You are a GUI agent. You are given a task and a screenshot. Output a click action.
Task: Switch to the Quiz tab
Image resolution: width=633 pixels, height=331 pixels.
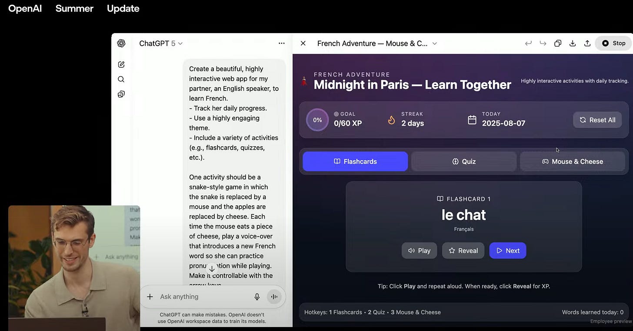click(x=464, y=161)
